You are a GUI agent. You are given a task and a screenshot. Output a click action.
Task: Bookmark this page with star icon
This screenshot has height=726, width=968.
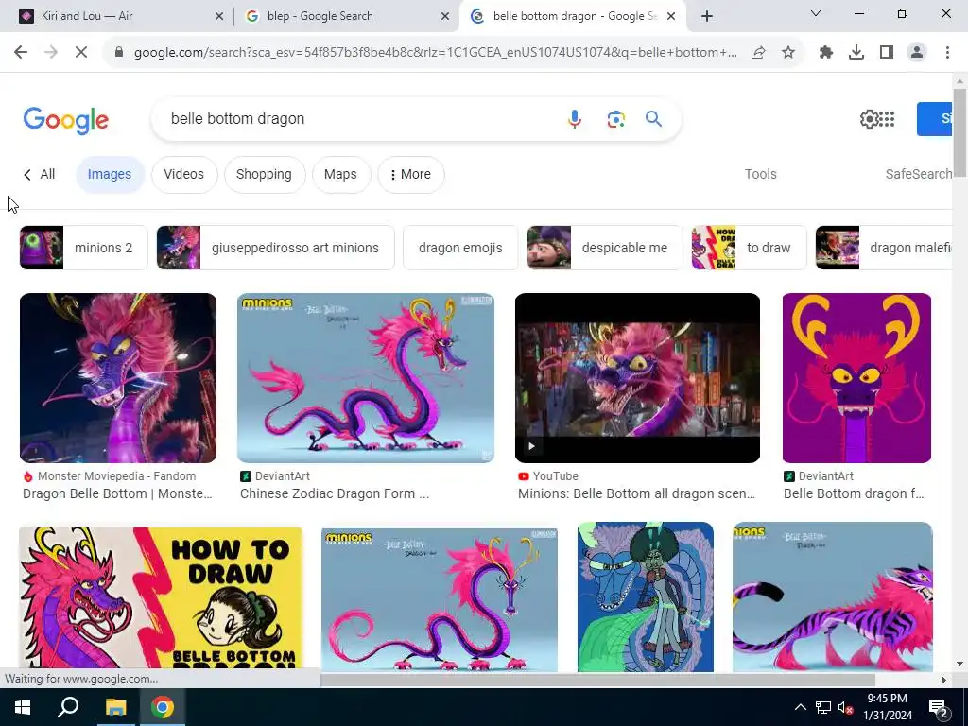click(788, 53)
